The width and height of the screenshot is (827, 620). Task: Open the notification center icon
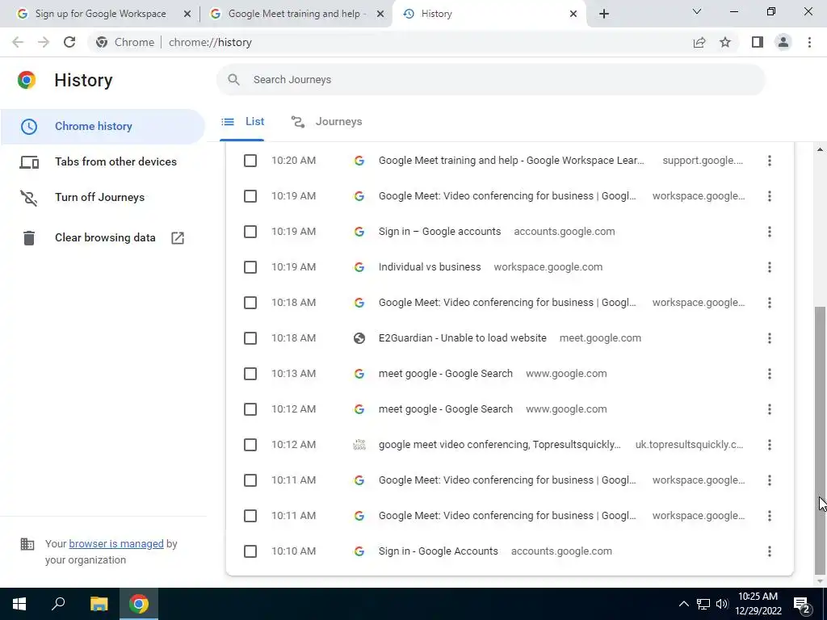[802, 604]
